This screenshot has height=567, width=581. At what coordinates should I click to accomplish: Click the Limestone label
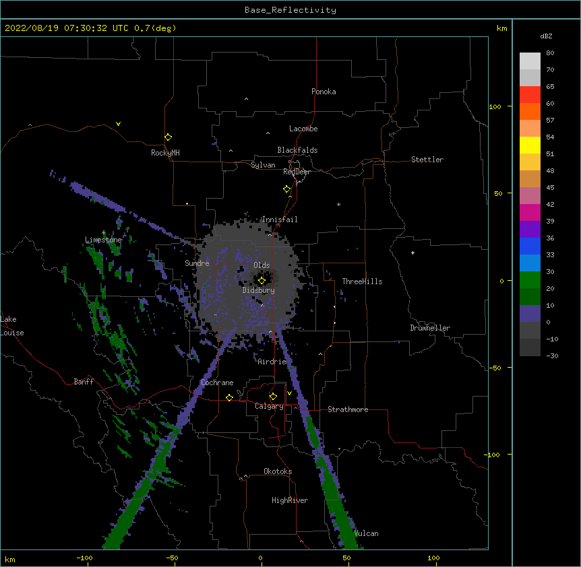pos(103,240)
